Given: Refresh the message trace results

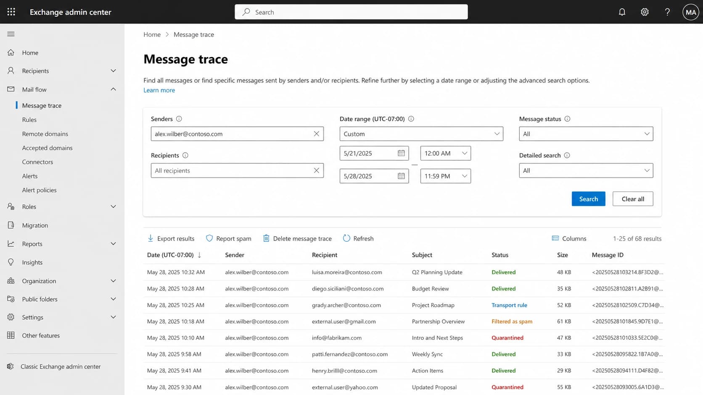Looking at the screenshot, I should click(x=358, y=238).
